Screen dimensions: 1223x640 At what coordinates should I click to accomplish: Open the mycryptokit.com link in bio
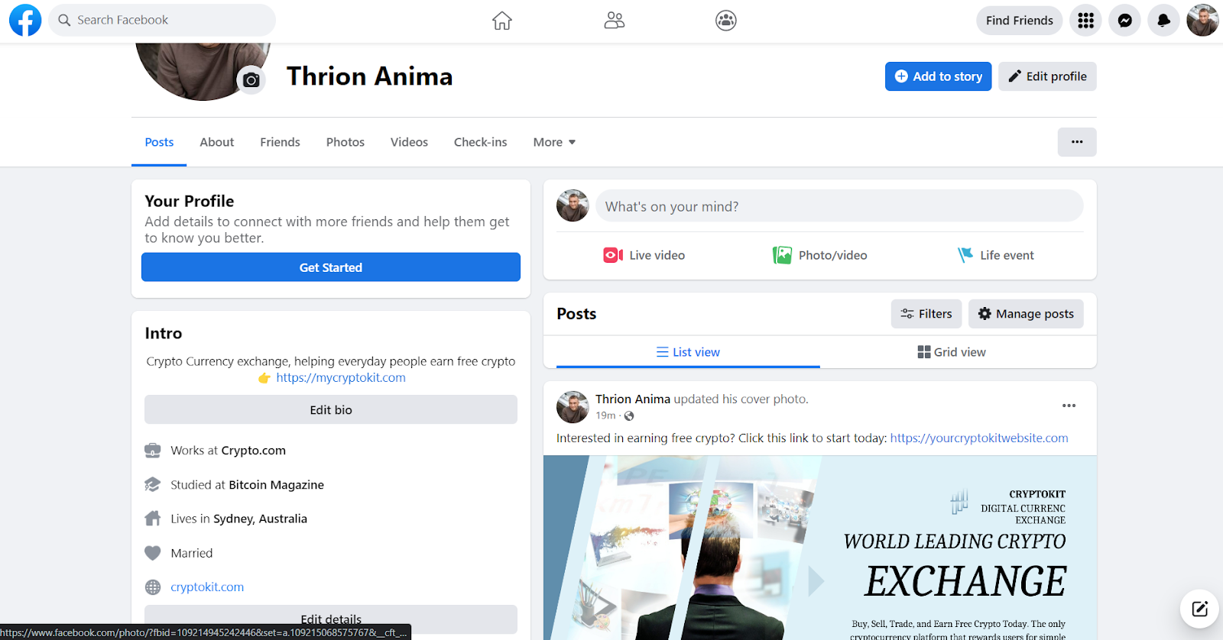pos(341,378)
